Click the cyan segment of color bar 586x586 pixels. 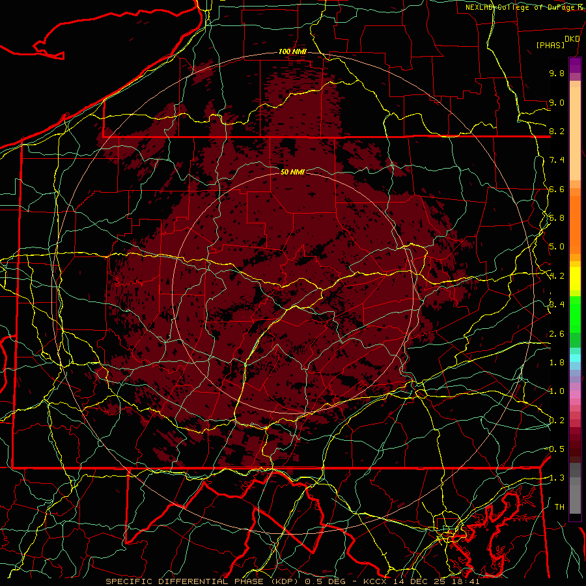click(575, 358)
